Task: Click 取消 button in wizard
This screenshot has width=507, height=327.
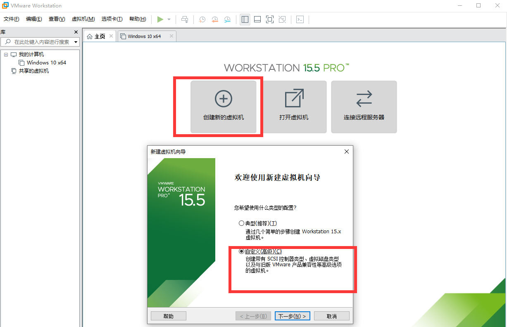Action: (332, 316)
